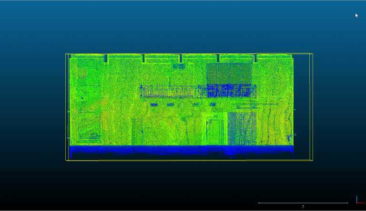
Task: Click the bottom-right corner of yellow bounding box
Action: click(x=312, y=160)
